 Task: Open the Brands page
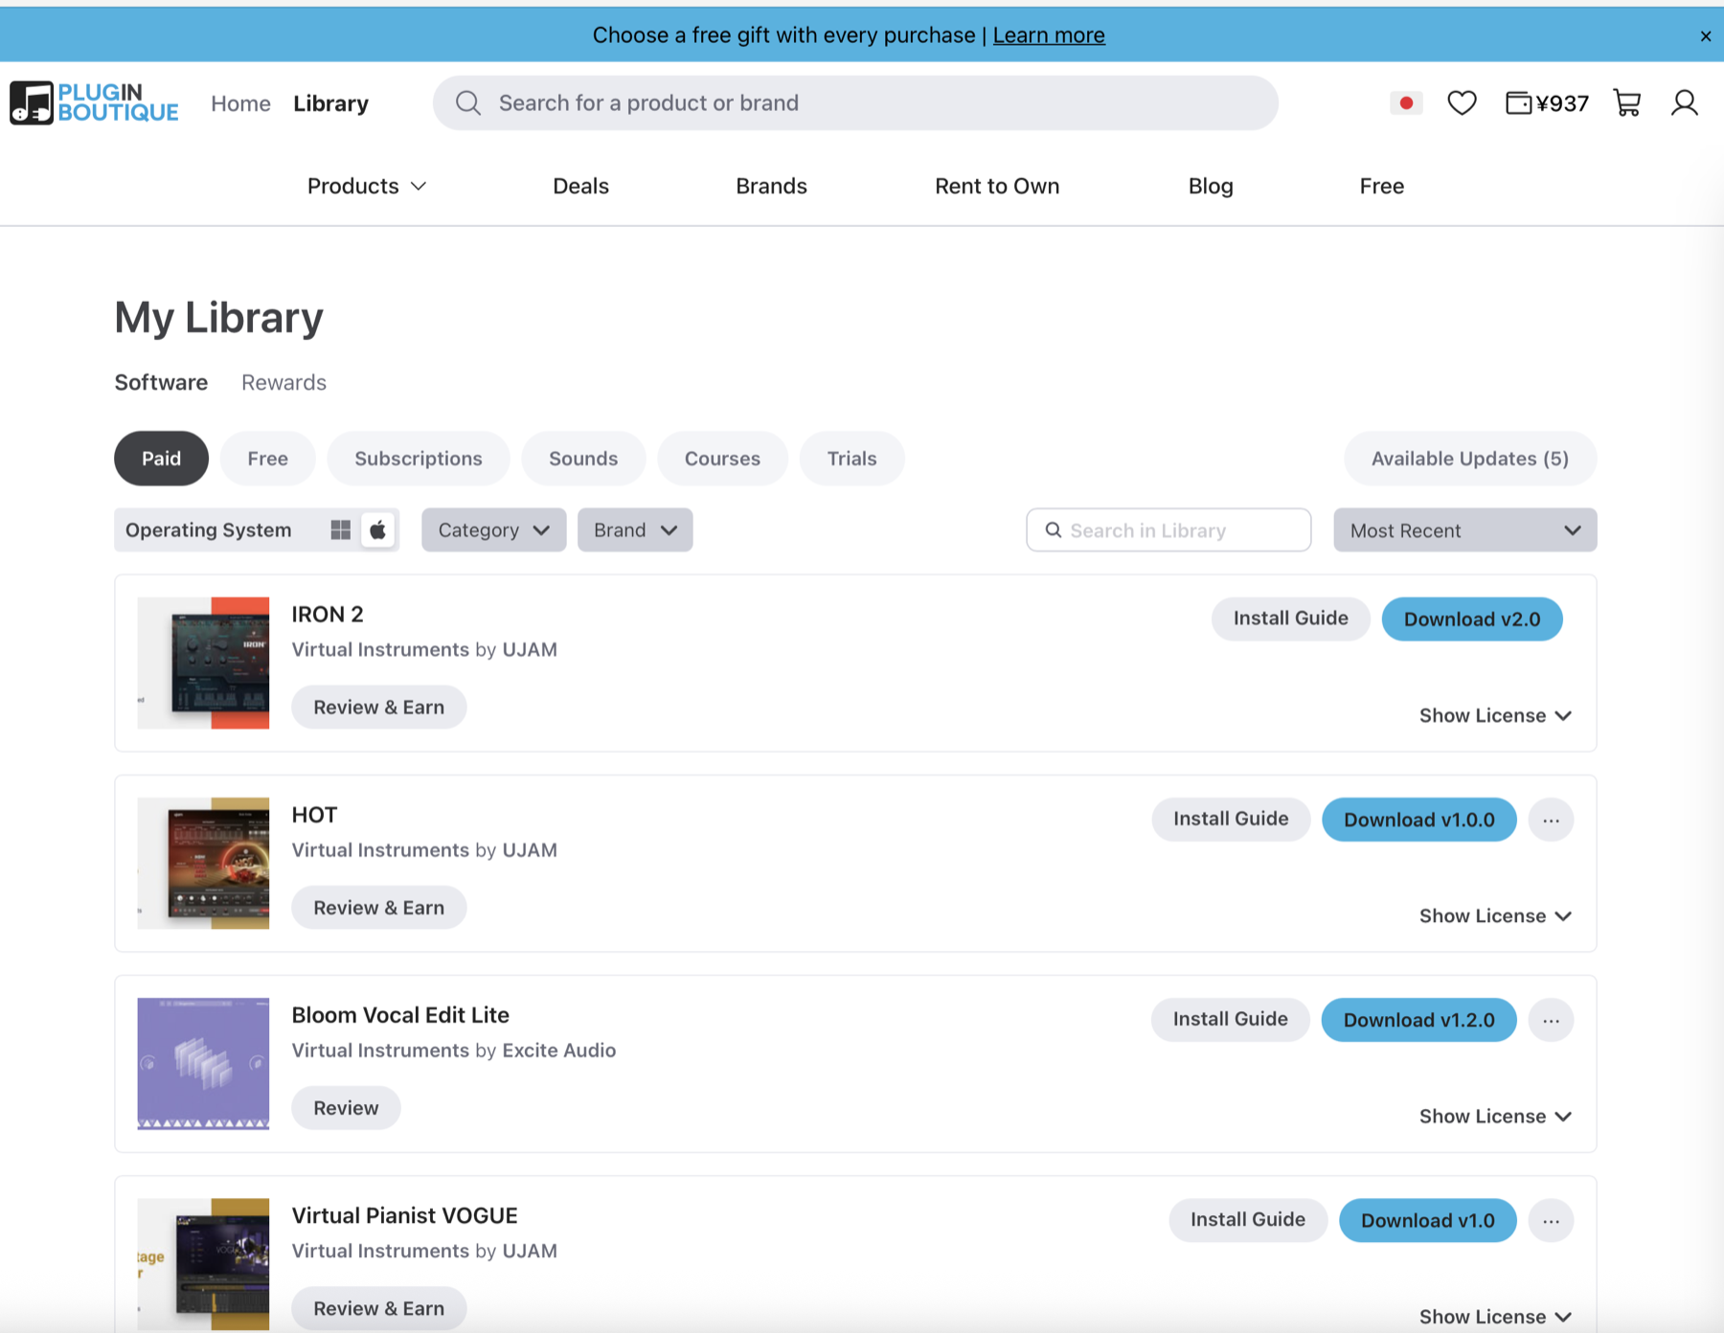[771, 186]
